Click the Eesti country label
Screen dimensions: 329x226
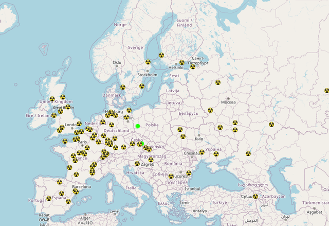pyautogui.click(x=174, y=76)
